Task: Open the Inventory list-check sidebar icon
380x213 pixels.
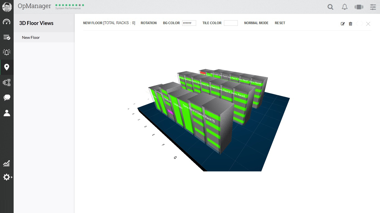Action: (7, 37)
